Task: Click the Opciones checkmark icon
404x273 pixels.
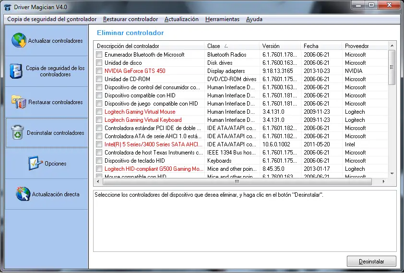Action: [x=35, y=163]
